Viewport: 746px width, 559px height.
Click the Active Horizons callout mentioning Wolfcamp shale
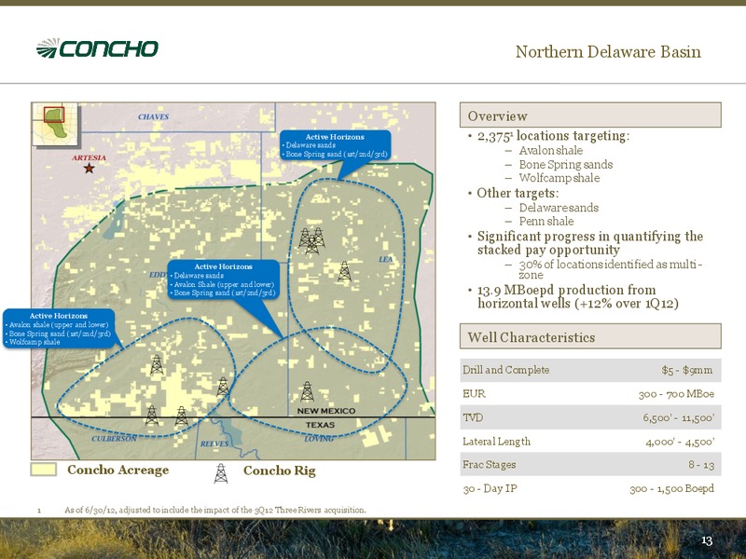[59, 329]
